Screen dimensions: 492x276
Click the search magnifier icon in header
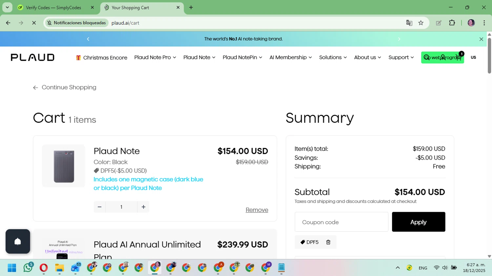pos(427,58)
